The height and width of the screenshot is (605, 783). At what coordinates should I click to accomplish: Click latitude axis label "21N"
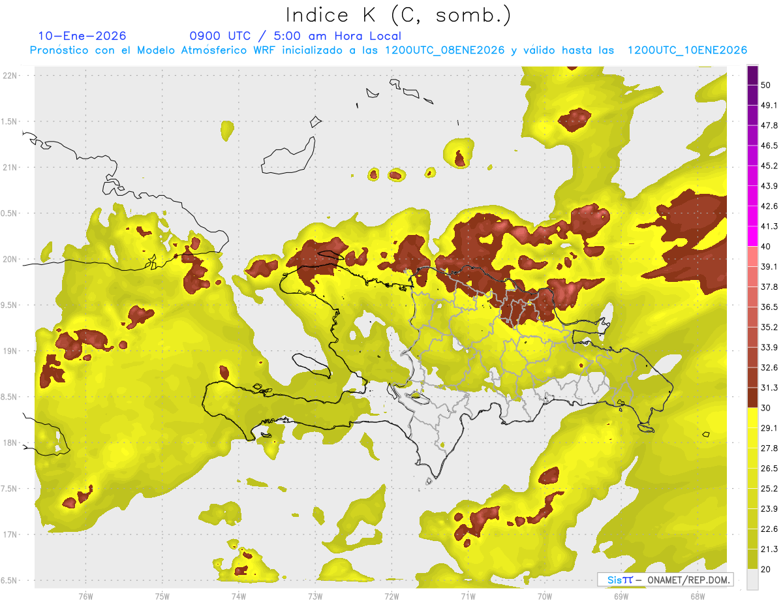[x=10, y=168]
